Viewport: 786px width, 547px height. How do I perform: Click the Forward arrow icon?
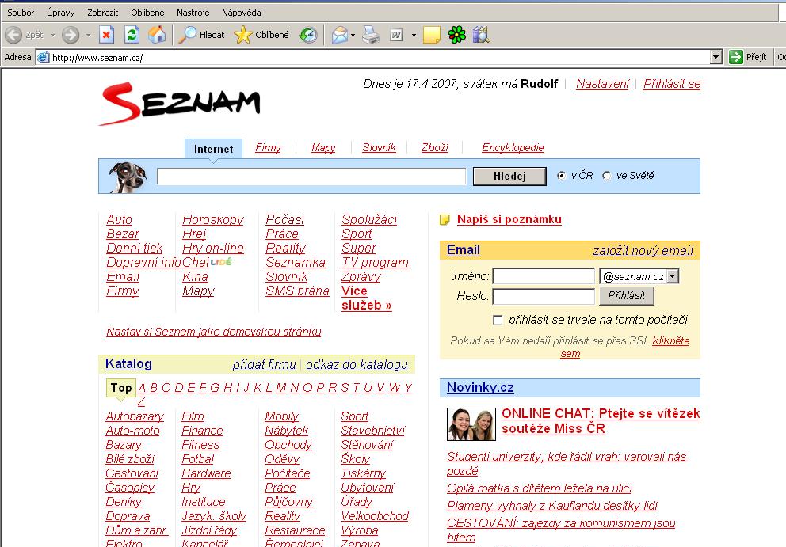(x=71, y=35)
